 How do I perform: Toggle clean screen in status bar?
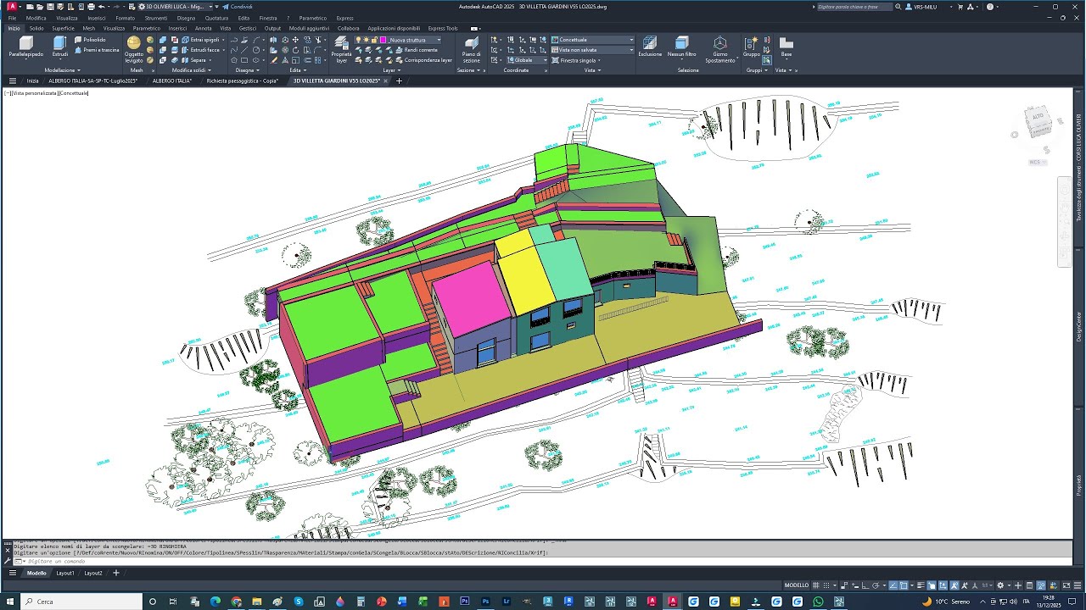[1066, 585]
